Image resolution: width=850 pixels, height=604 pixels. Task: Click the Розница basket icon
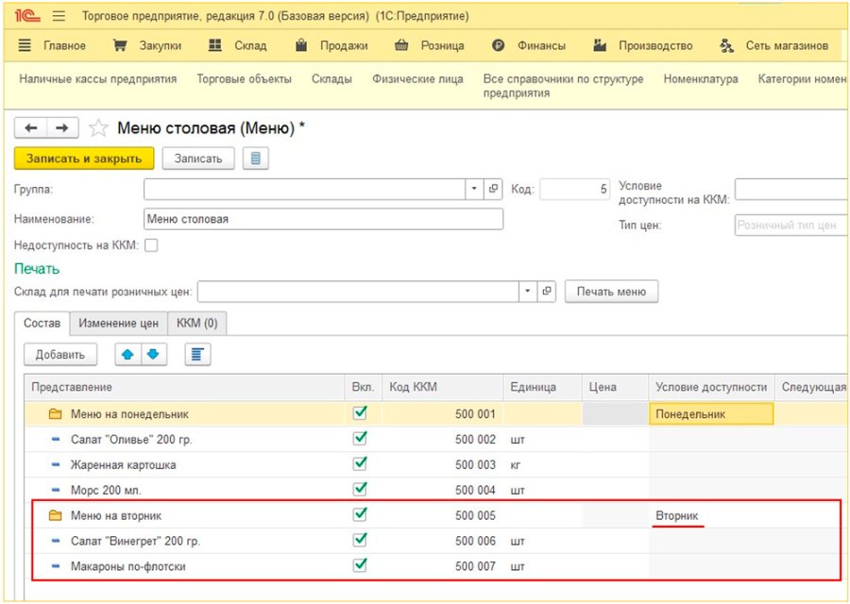coord(401,45)
